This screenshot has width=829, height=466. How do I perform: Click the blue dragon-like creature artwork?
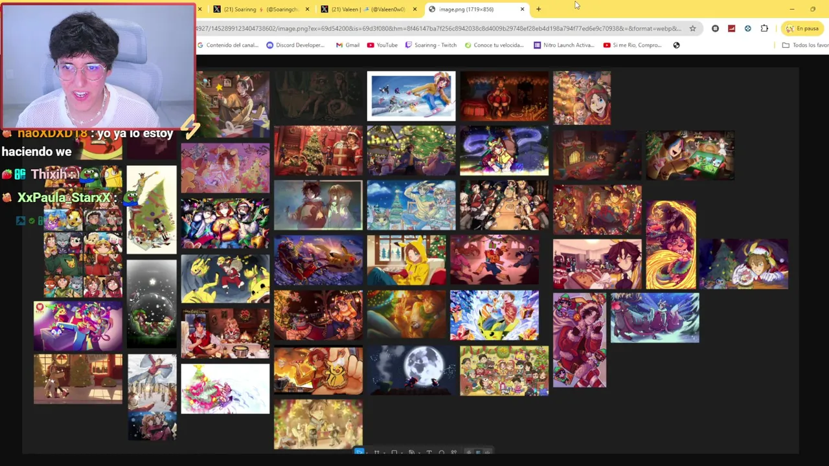(655, 317)
